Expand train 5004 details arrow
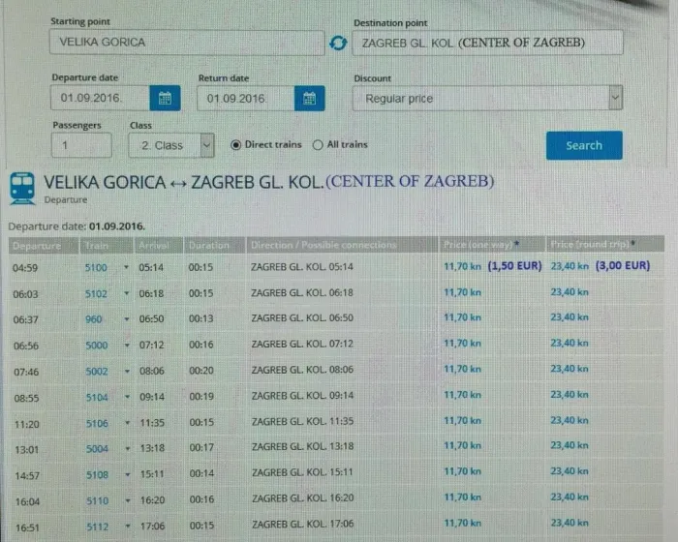The height and width of the screenshot is (542, 678). pos(126,447)
